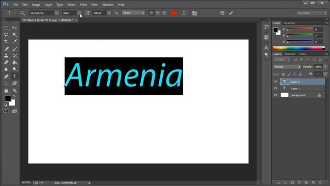Toggle text orientation in options bar

pyautogui.click(x=23, y=13)
